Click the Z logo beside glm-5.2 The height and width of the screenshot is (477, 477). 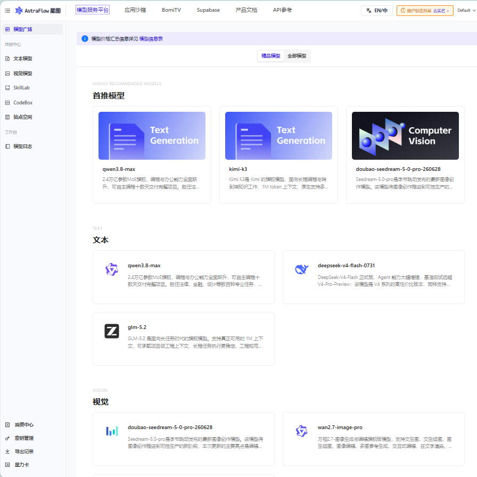point(112,331)
